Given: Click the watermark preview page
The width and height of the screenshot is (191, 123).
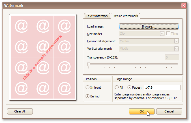Looking at the screenshot, I should [43, 57].
